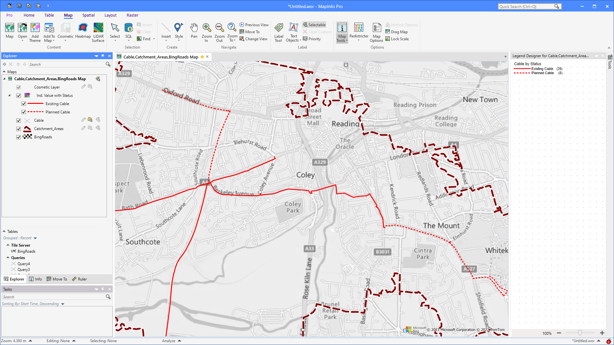Activate the Zoom In tool
614x345 pixels.
pyautogui.click(x=207, y=32)
